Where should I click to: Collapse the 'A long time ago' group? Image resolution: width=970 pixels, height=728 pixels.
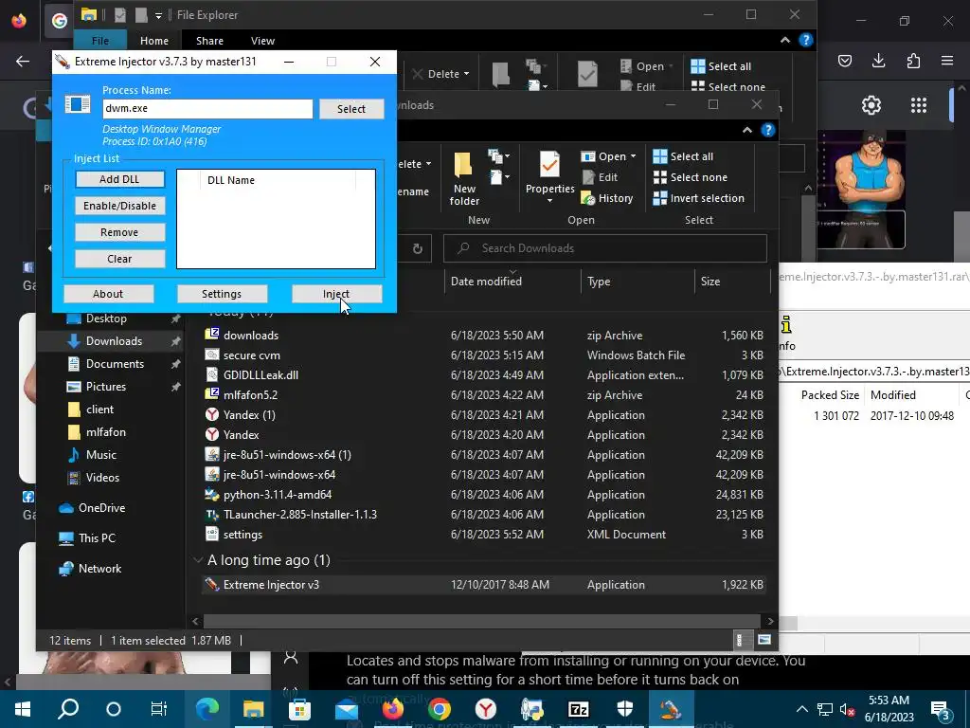198,560
